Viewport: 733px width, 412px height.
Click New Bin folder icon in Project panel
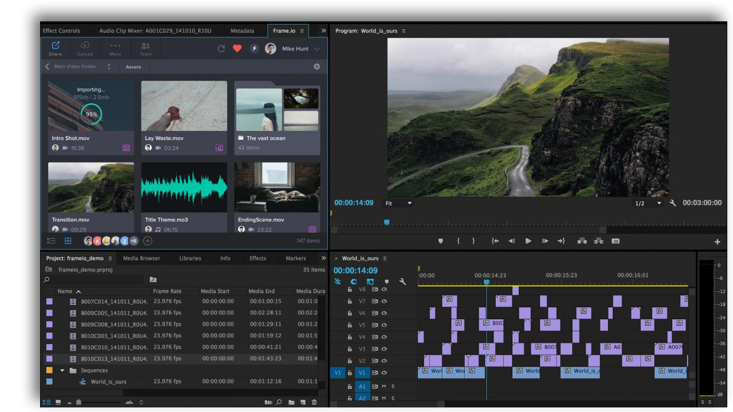pyautogui.click(x=291, y=402)
